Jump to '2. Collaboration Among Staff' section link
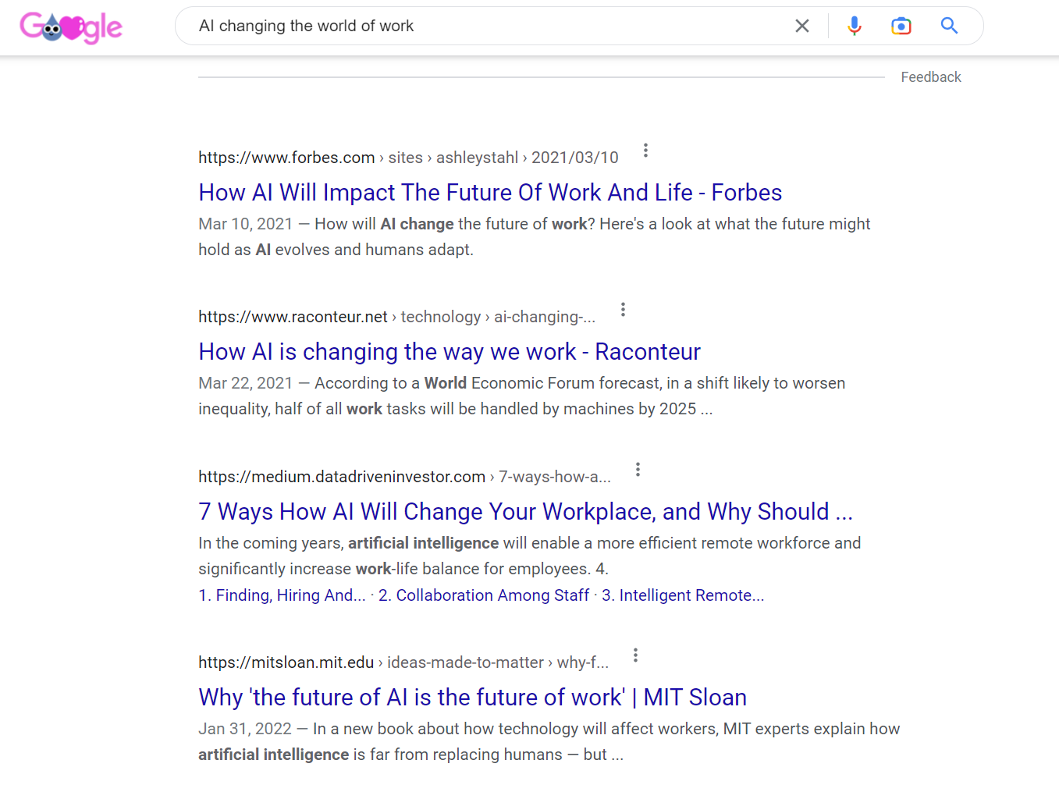 coord(484,595)
